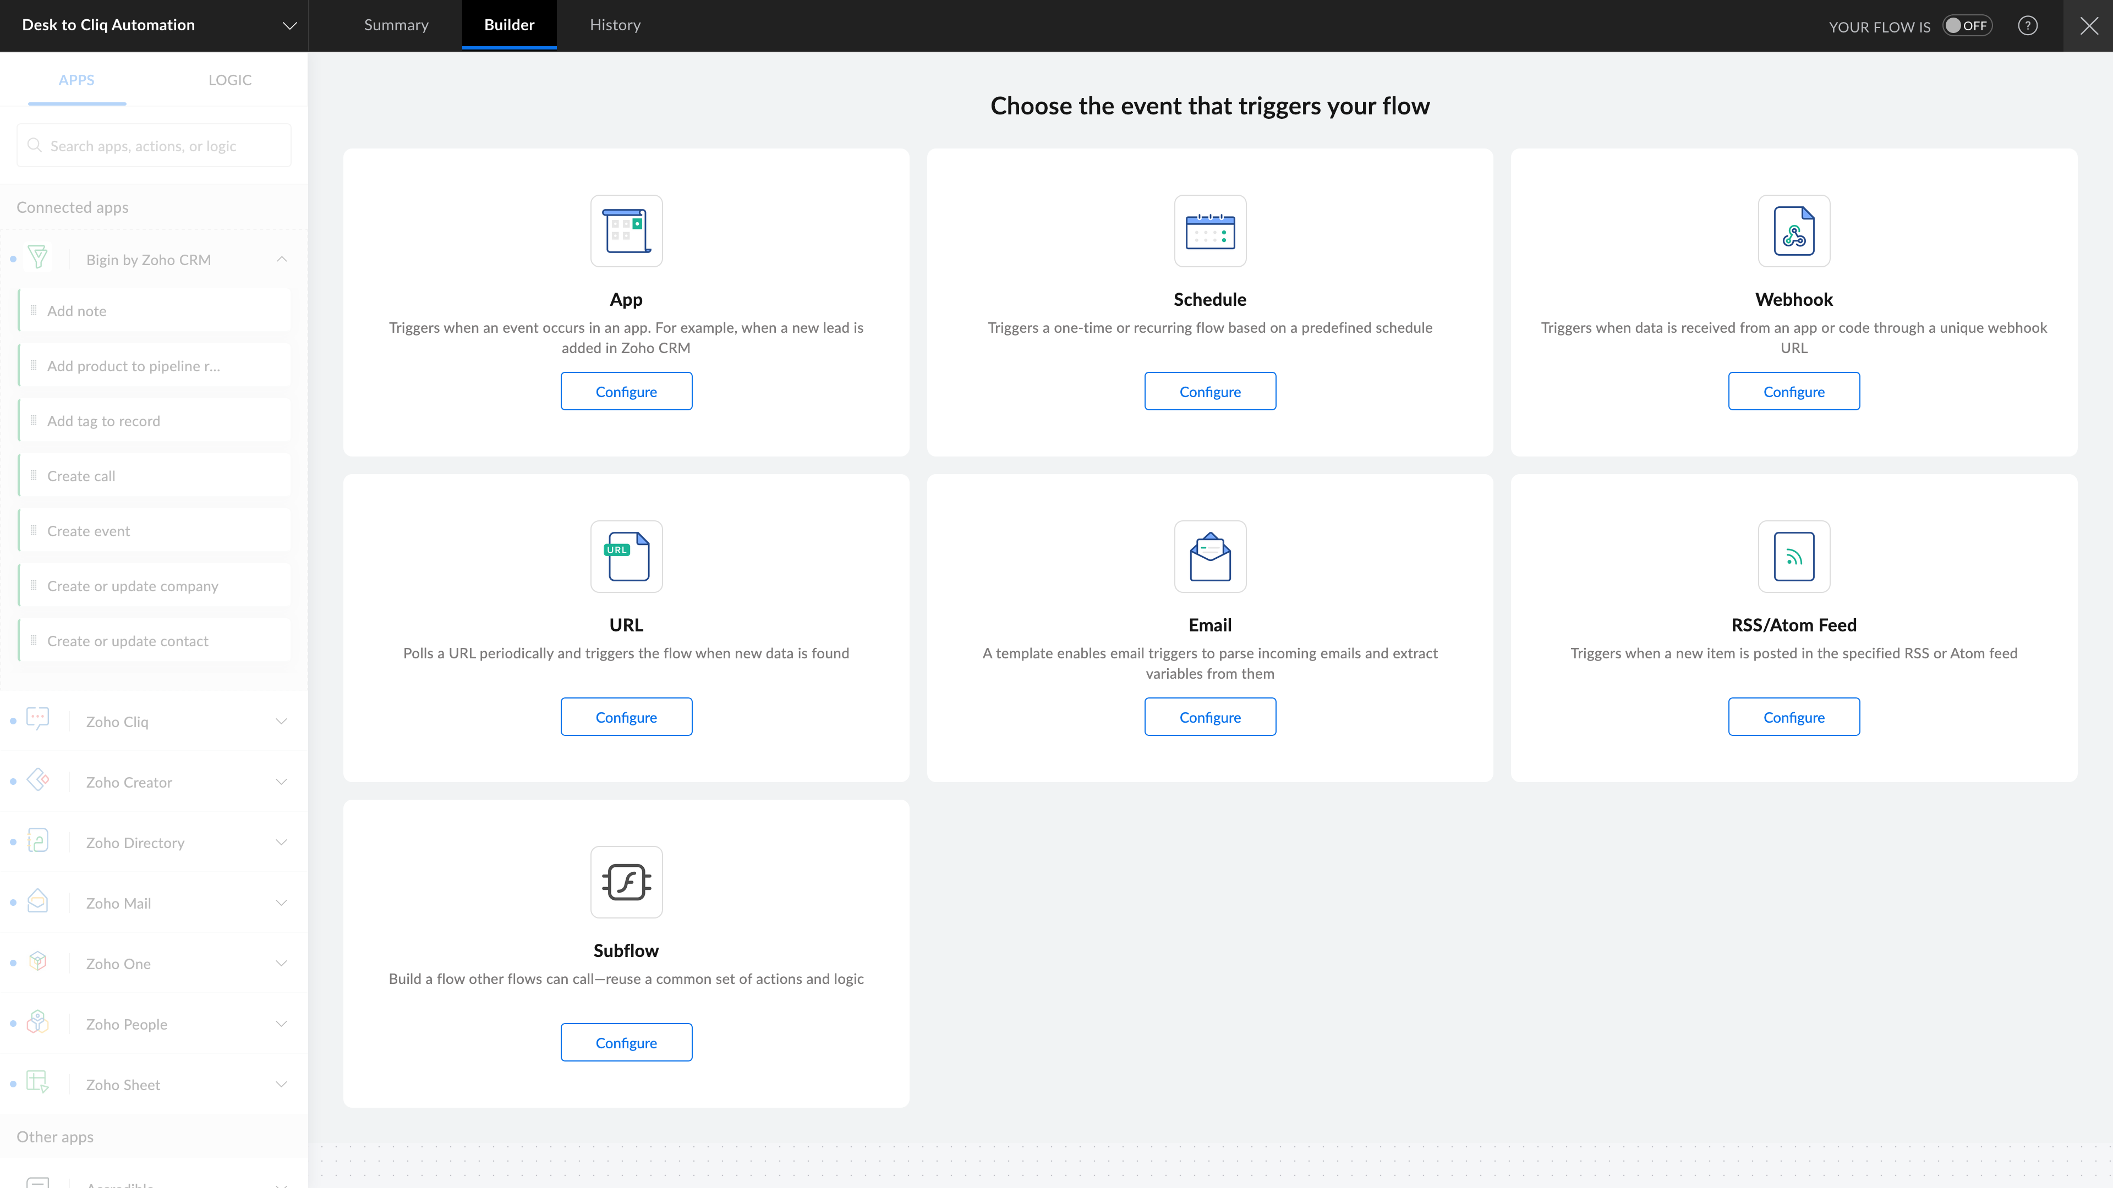Click the Subflow function icon
2113x1188 pixels.
[626, 881]
